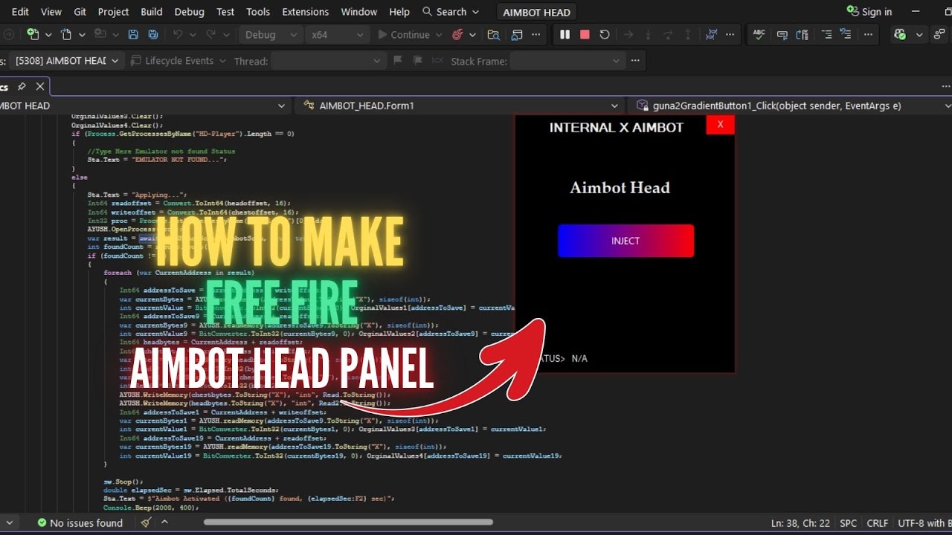This screenshot has width=952, height=535.
Task: Expand the issues navigation arrow in status strip
Action: [165, 522]
